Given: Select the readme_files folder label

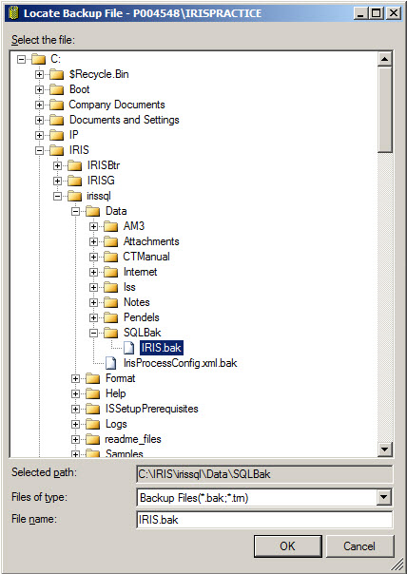Looking at the screenshot, I should 133,439.
